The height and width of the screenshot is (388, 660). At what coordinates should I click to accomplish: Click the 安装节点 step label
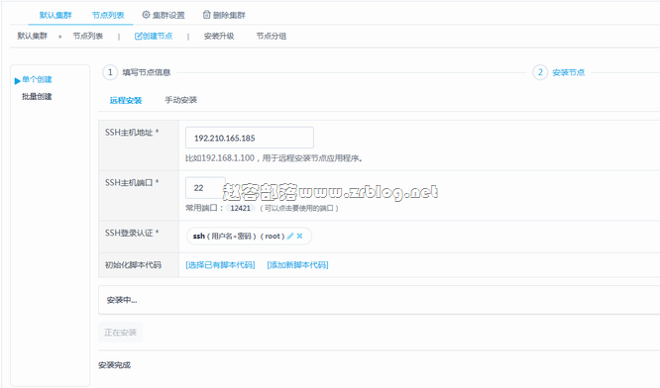(x=569, y=72)
